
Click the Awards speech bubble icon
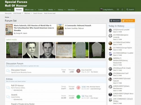pos(8,97)
